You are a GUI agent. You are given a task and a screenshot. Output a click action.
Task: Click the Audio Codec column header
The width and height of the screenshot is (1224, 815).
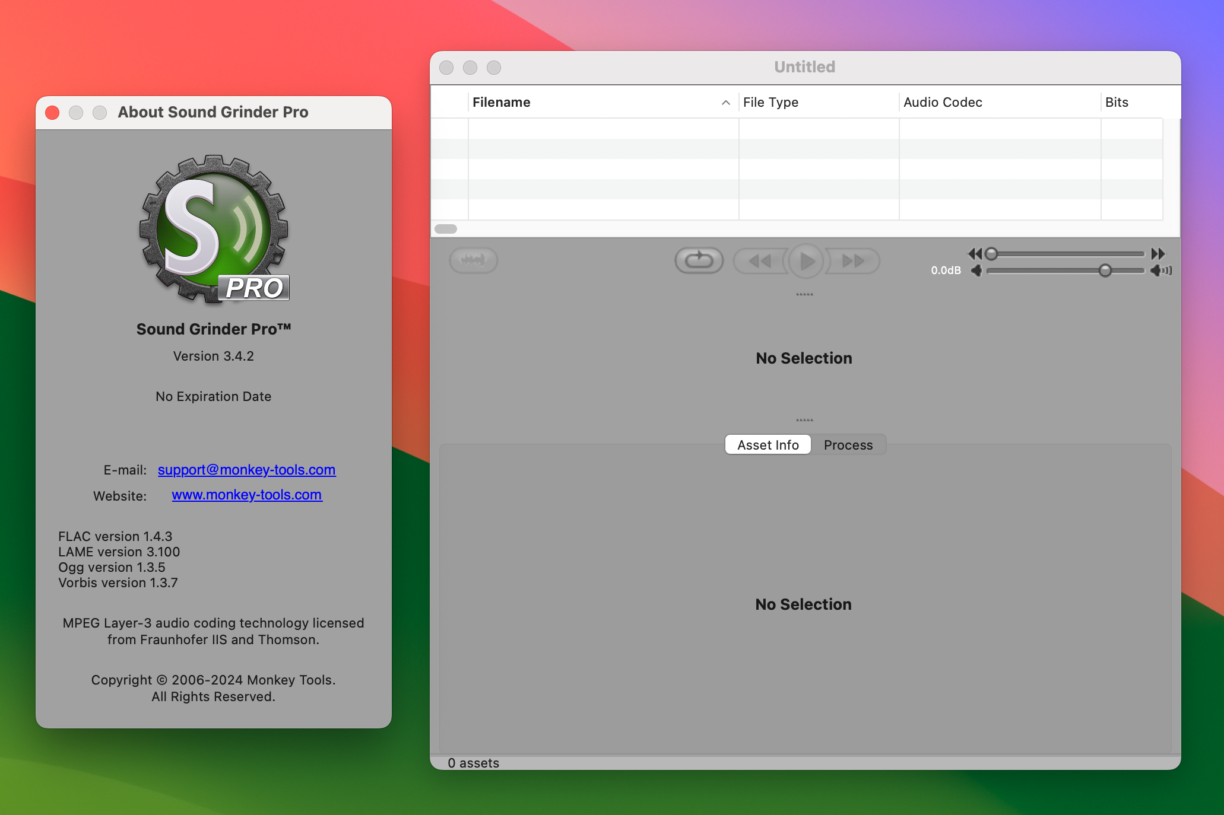(1000, 102)
